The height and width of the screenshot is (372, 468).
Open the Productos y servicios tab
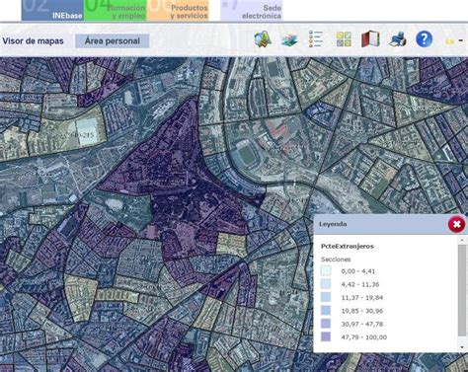pos(179,10)
